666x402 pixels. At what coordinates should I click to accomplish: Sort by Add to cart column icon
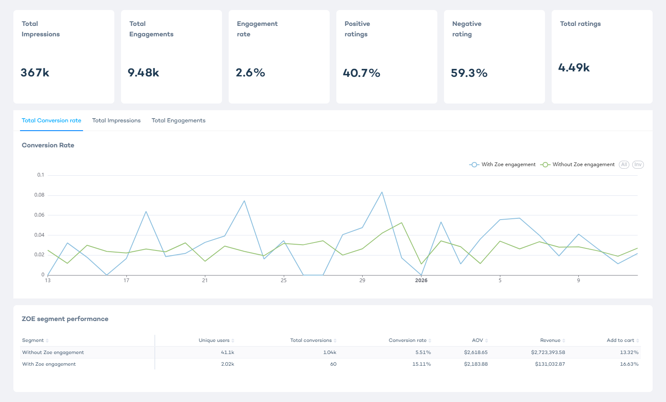tap(638, 341)
